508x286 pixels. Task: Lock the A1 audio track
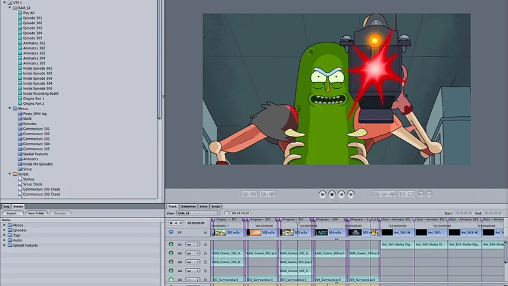pyautogui.click(x=205, y=244)
